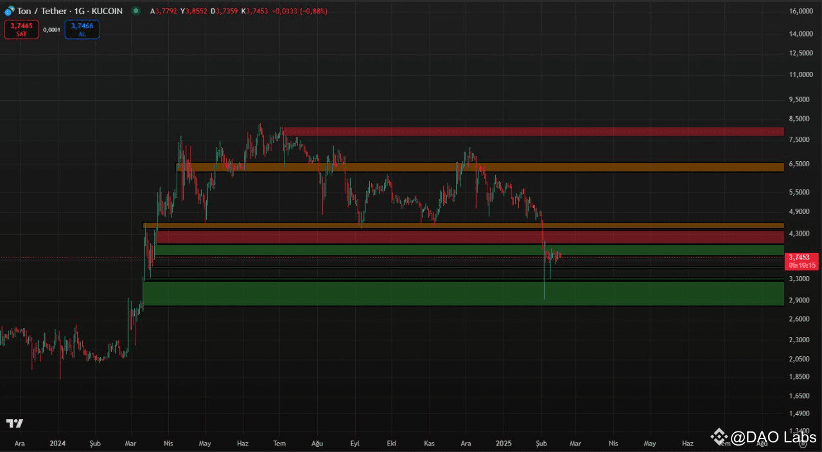
Task: Click the Eki month label on the time axis
Action: click(392, 443)
